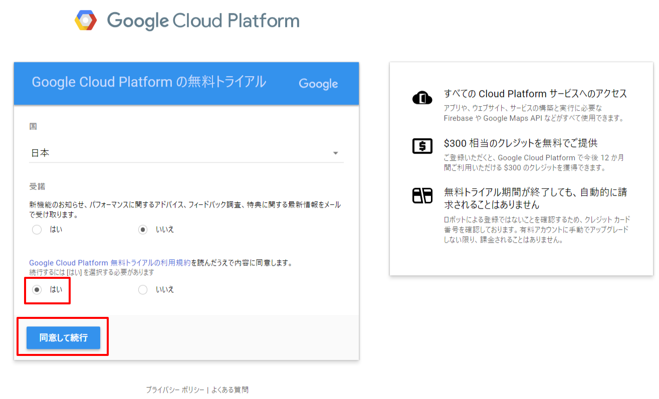659x399 pixels.
Task: Select いいえ for email updates
Action: (x=143, y=230)
